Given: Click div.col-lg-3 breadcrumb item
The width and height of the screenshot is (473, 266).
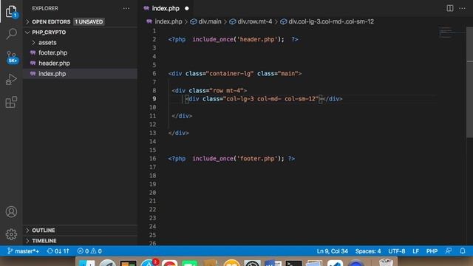Looking at the screenshot, I should coord(331,21).
